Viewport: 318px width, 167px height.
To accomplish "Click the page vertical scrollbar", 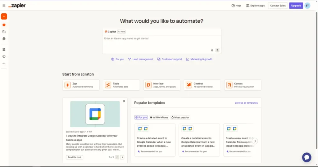I will pyautogui.click(x=316, y=81).
